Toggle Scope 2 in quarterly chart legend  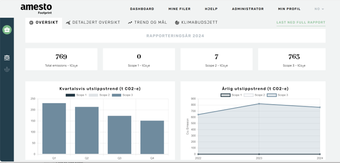[99, 95]
